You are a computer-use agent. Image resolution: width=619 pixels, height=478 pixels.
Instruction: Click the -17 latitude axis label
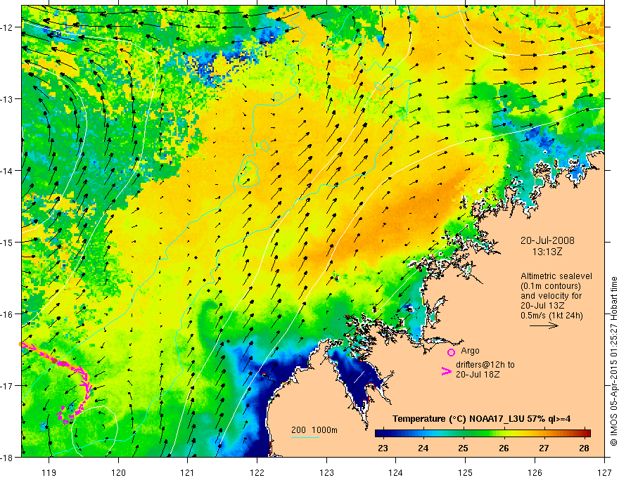tap(7, 385)
